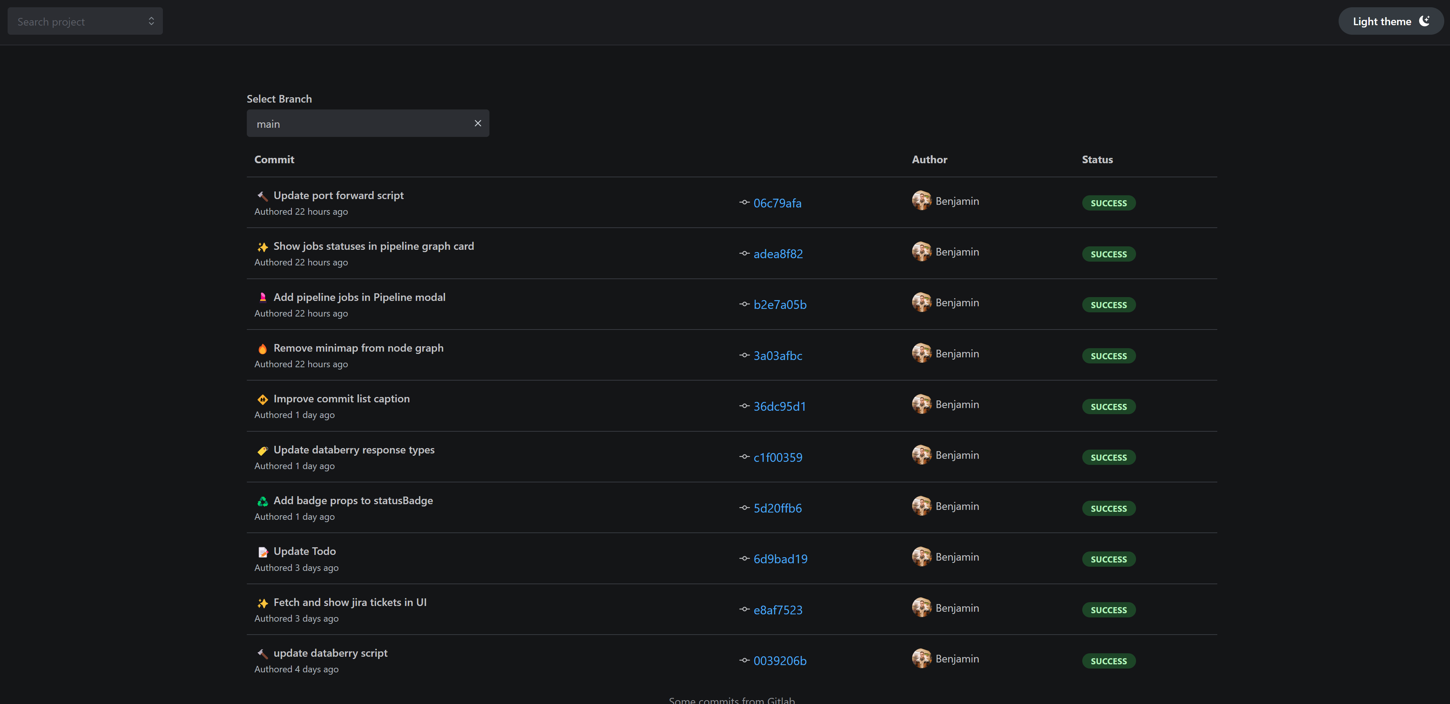
Task: Click the hammer icon on Update port forward script
Action: click(x=262, y=196)
